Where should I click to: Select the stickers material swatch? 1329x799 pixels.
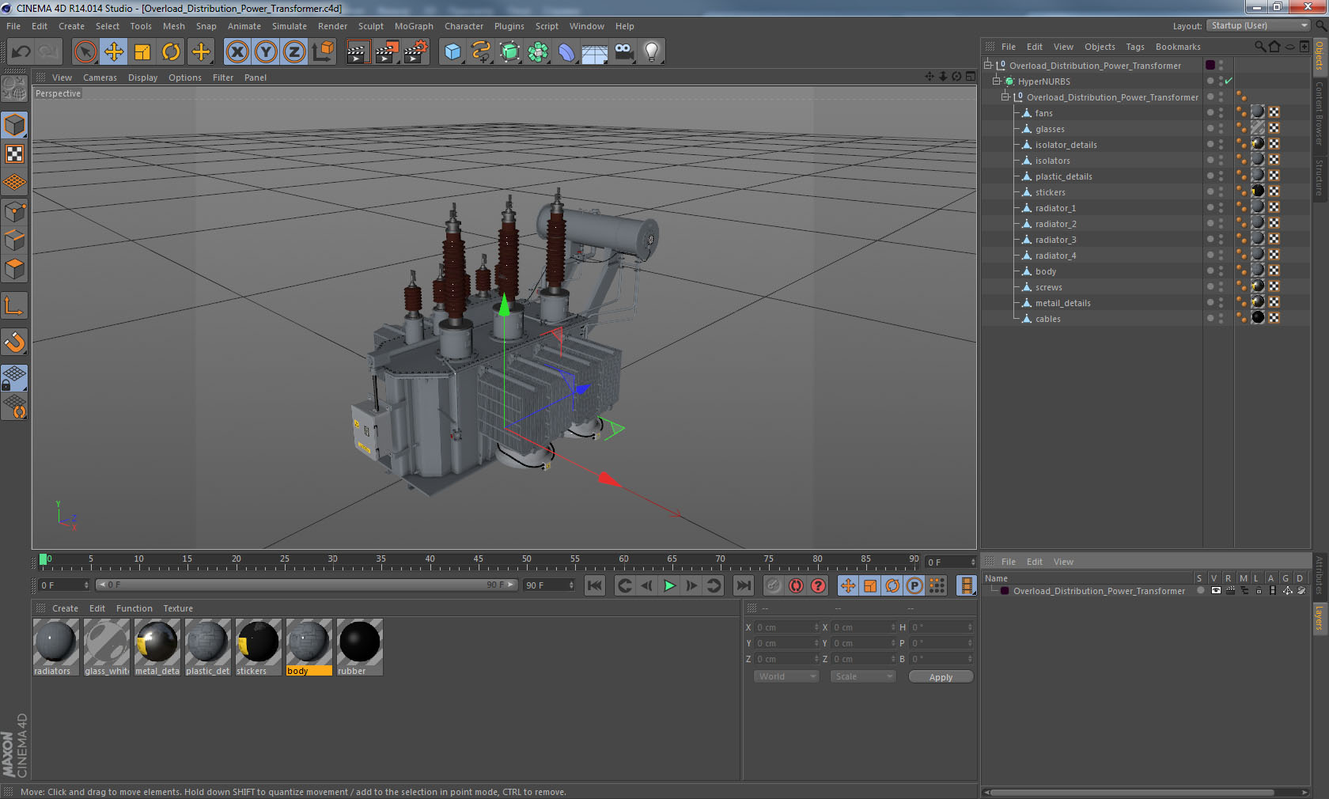click(258, 647)
